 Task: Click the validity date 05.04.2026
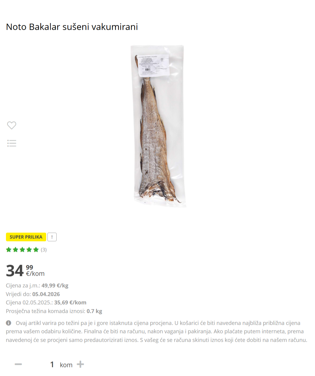[x=46, y=294]
